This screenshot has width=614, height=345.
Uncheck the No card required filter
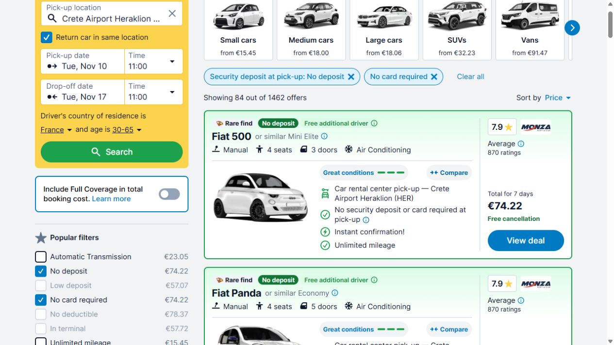[x=41, y=300]
